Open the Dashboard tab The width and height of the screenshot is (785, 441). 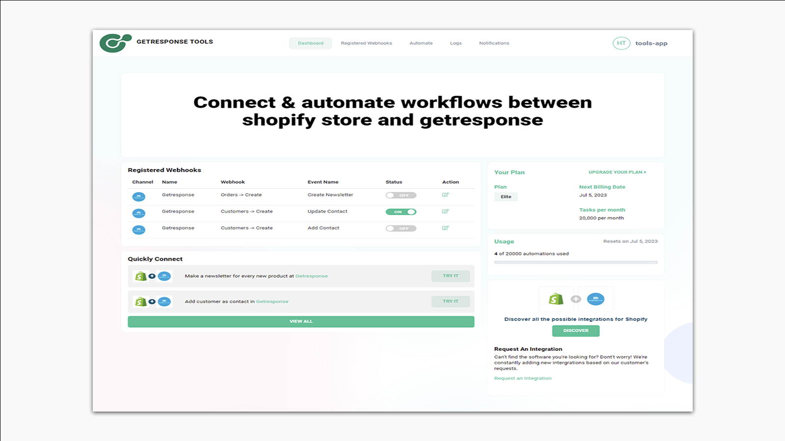311,43
